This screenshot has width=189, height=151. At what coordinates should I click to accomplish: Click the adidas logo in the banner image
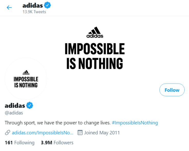(x=95, y=33)
